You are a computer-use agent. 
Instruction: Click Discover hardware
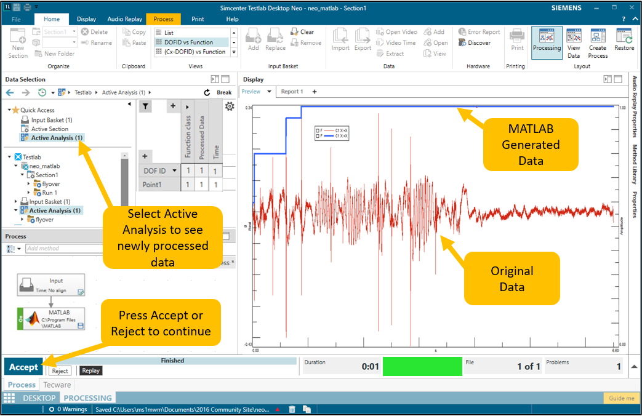tap(474, 42)
